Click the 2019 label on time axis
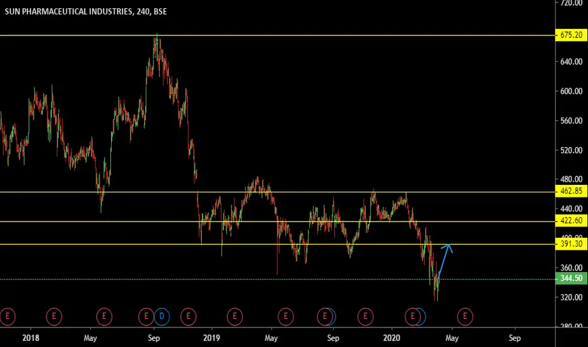The image size is (588, 347). click(x=211, y=338)
